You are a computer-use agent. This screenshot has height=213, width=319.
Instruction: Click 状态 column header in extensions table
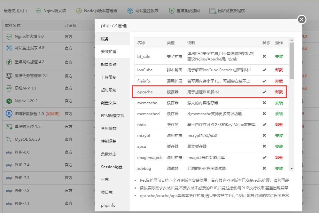(266, 43)
